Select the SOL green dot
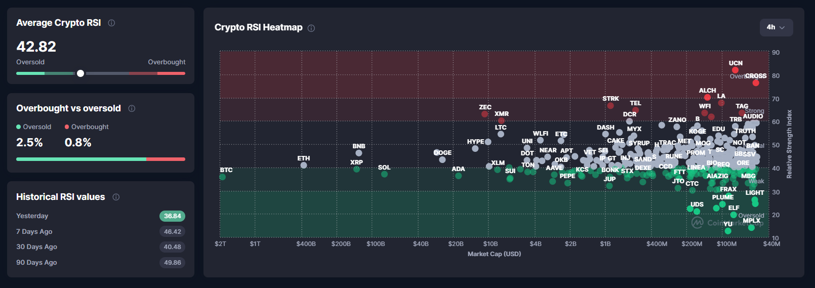 pyautogui.click(x=385, y=174)
